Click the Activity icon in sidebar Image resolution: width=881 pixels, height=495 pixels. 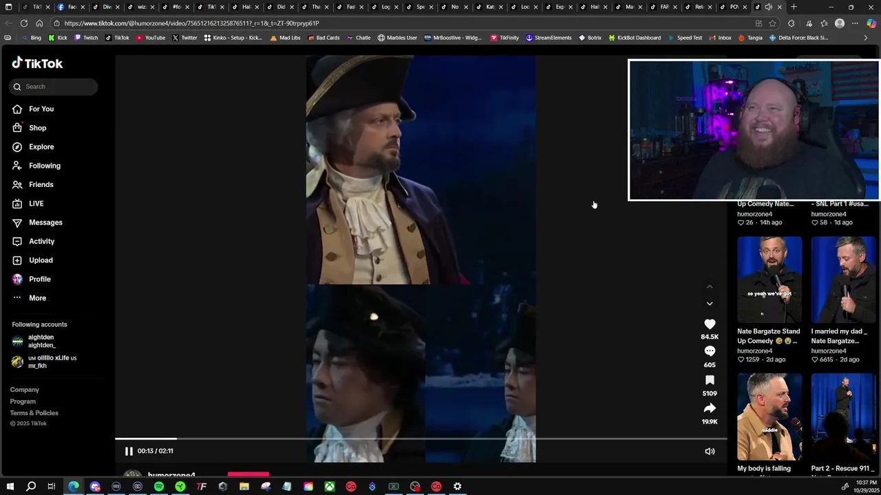pyautogui.click(x=17, y=241)
